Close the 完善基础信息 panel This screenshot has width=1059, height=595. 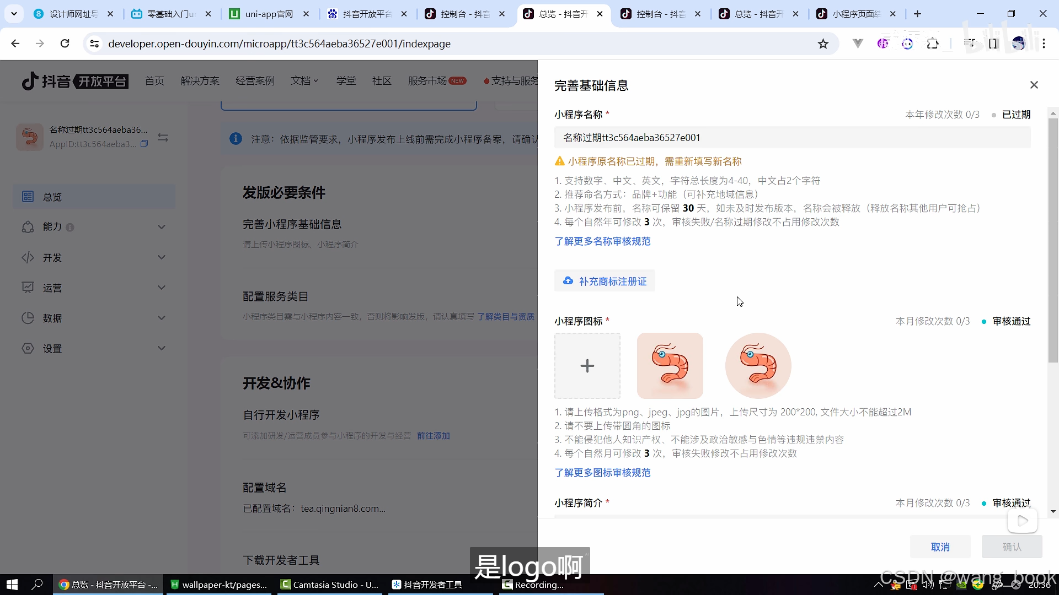point(1034,85)
